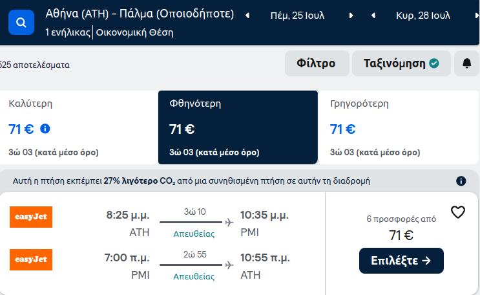The width and height of the screenshot is (480, 295).
Task: Click the Αθήνα (ATH) - Πάλμα route title
Action: (140, 14)
